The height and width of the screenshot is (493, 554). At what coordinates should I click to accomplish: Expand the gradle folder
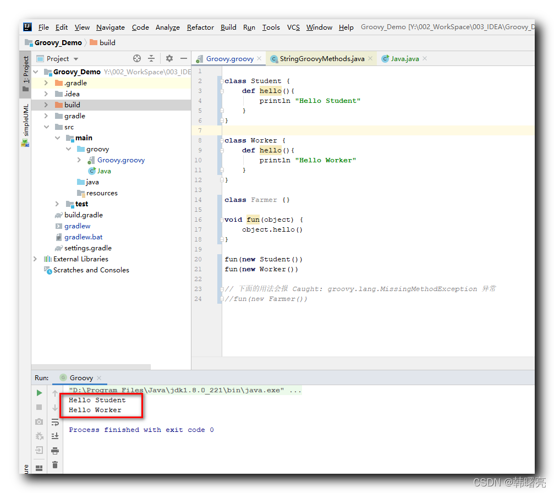coord(46,116)
